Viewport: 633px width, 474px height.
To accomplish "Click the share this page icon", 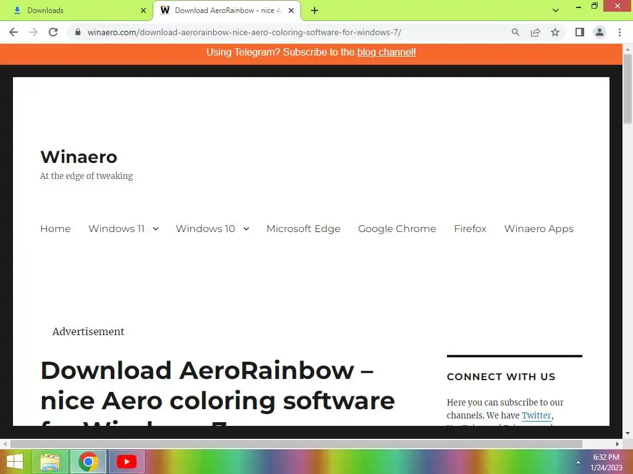I will (x=535, y=32).
